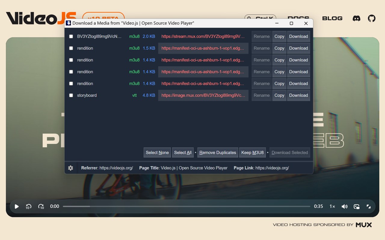Open the settings gear in the download dialog
This screenshot has width=385, height=240.
(71, 168)
